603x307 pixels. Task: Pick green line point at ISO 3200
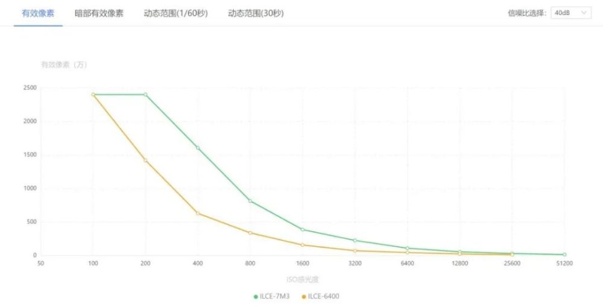click(x=355, y=241)
